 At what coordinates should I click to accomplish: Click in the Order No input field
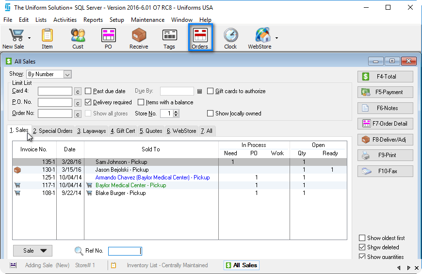tap(55, 113)
